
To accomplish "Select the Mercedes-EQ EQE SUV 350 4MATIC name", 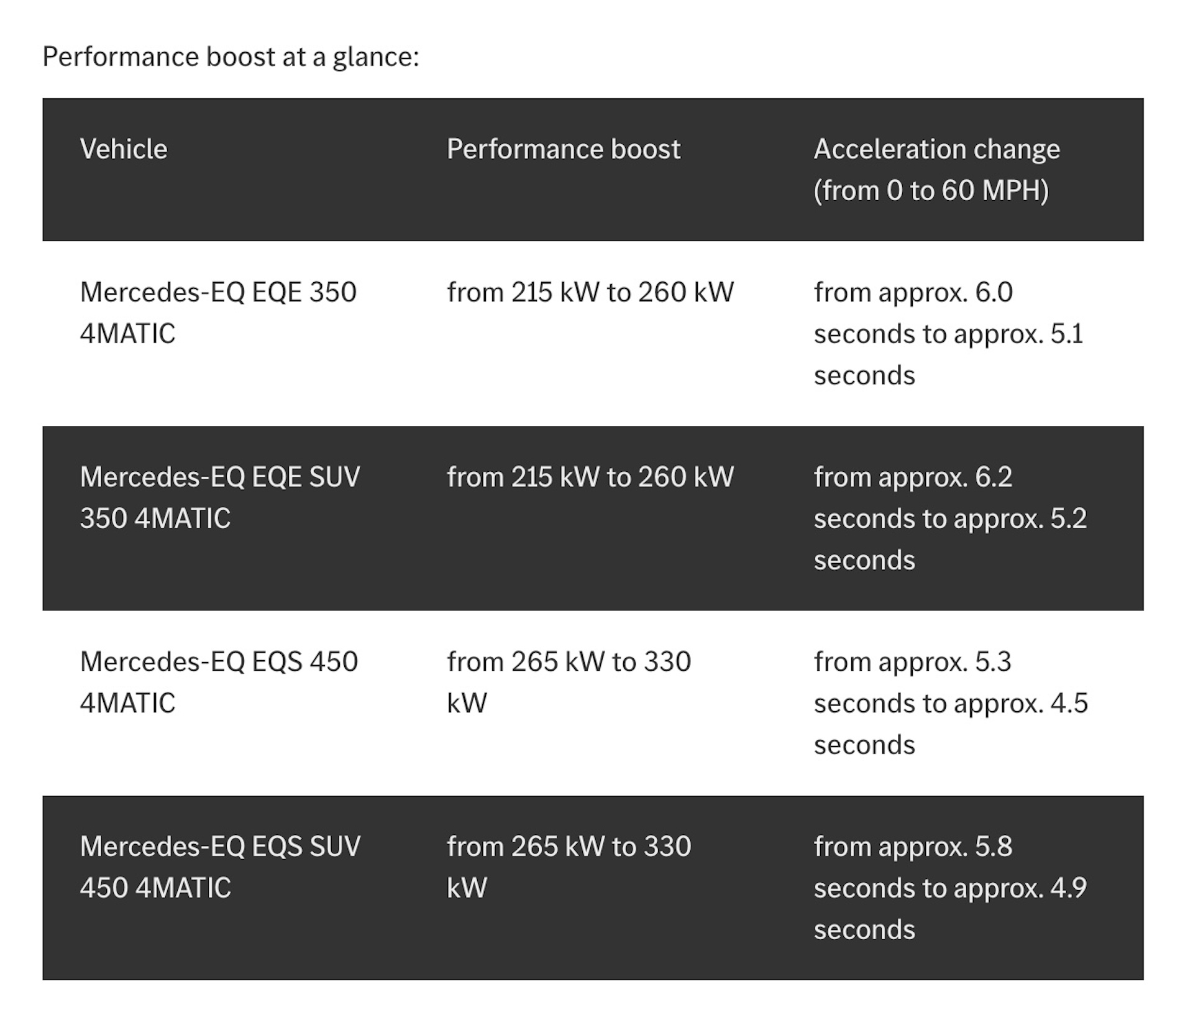I will [x=219, y=497].
